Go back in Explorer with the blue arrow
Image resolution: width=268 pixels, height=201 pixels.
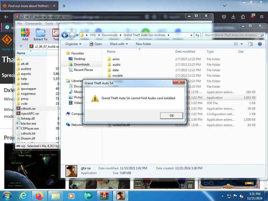coord(65,35)
